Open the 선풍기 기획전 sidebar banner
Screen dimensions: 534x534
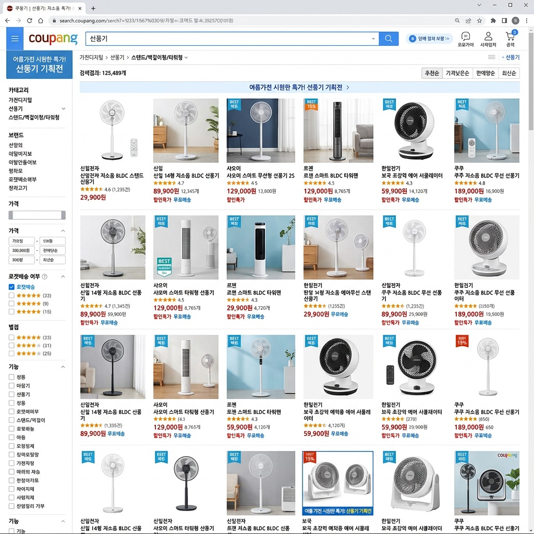(x=40, y=64)
